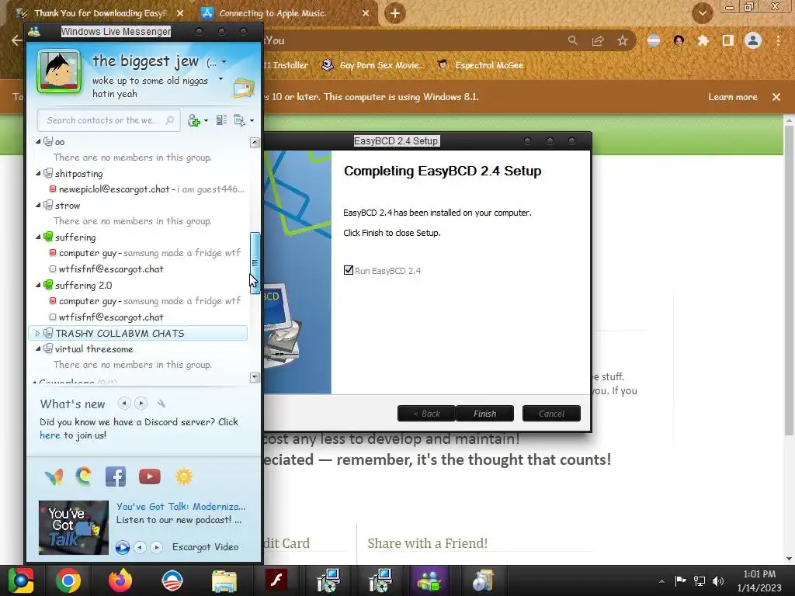Screen dimensions: 795x596
Task: Open the 11 Installer bookmark
Action: [286, 65]
